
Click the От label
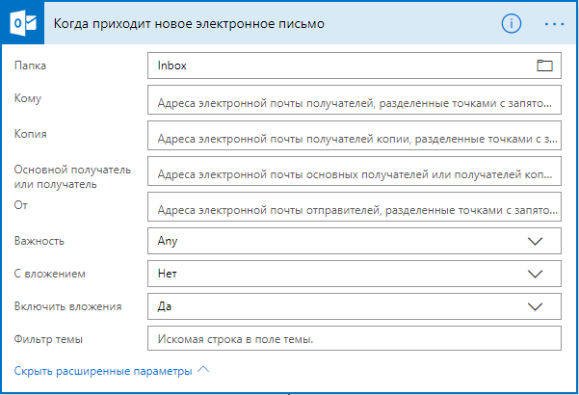(20, 205)
